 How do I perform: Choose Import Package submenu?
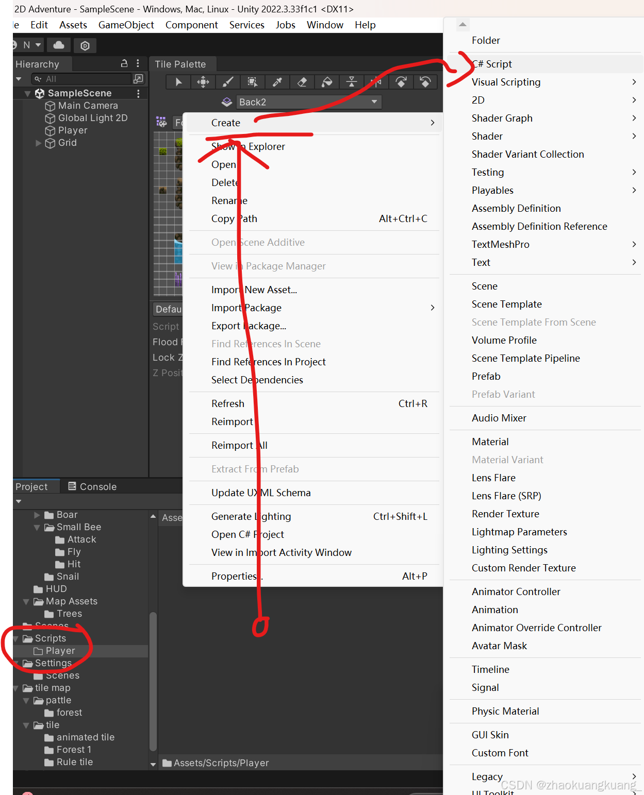tap(314, 308)
